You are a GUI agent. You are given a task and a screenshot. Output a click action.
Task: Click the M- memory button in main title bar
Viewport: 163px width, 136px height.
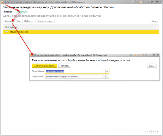coord(153,2)
